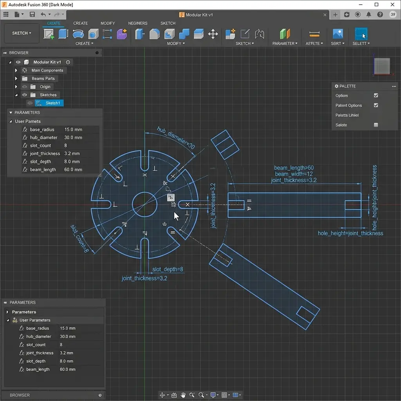
Task: Expand the Parameters node in lower panel
Action: 7,312
